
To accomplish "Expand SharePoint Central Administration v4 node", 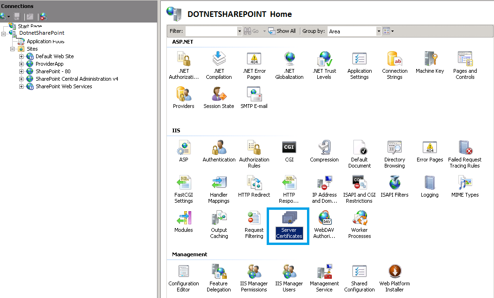I will pos(22,79).
